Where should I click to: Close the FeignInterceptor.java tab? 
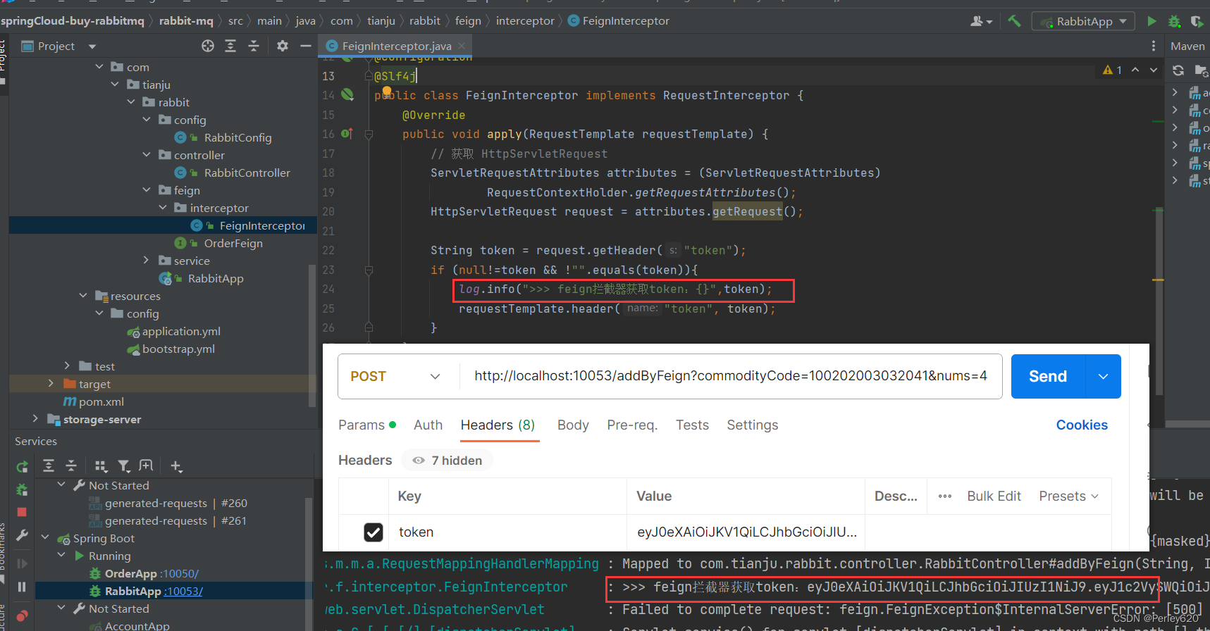click(x=462, y=46)
